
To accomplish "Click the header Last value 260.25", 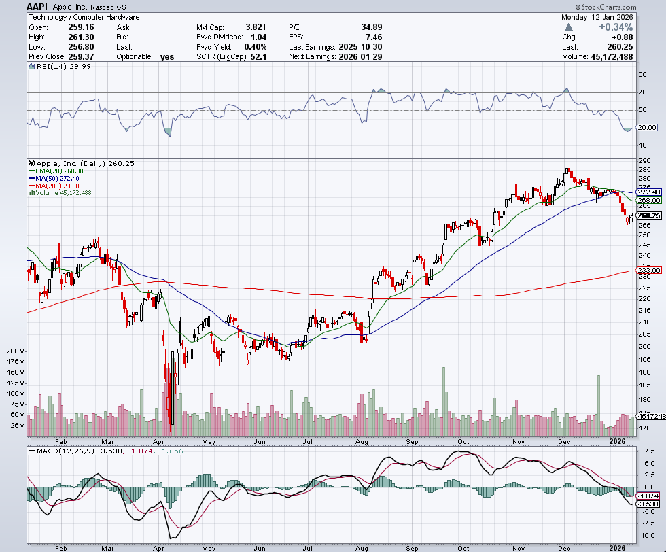I will point(620,47).
